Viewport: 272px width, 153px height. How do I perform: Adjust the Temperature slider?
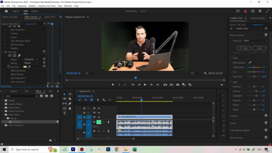(x=254, y=67)
